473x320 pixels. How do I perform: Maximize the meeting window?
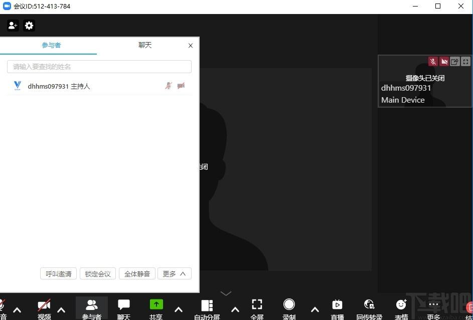click(438, 6)
